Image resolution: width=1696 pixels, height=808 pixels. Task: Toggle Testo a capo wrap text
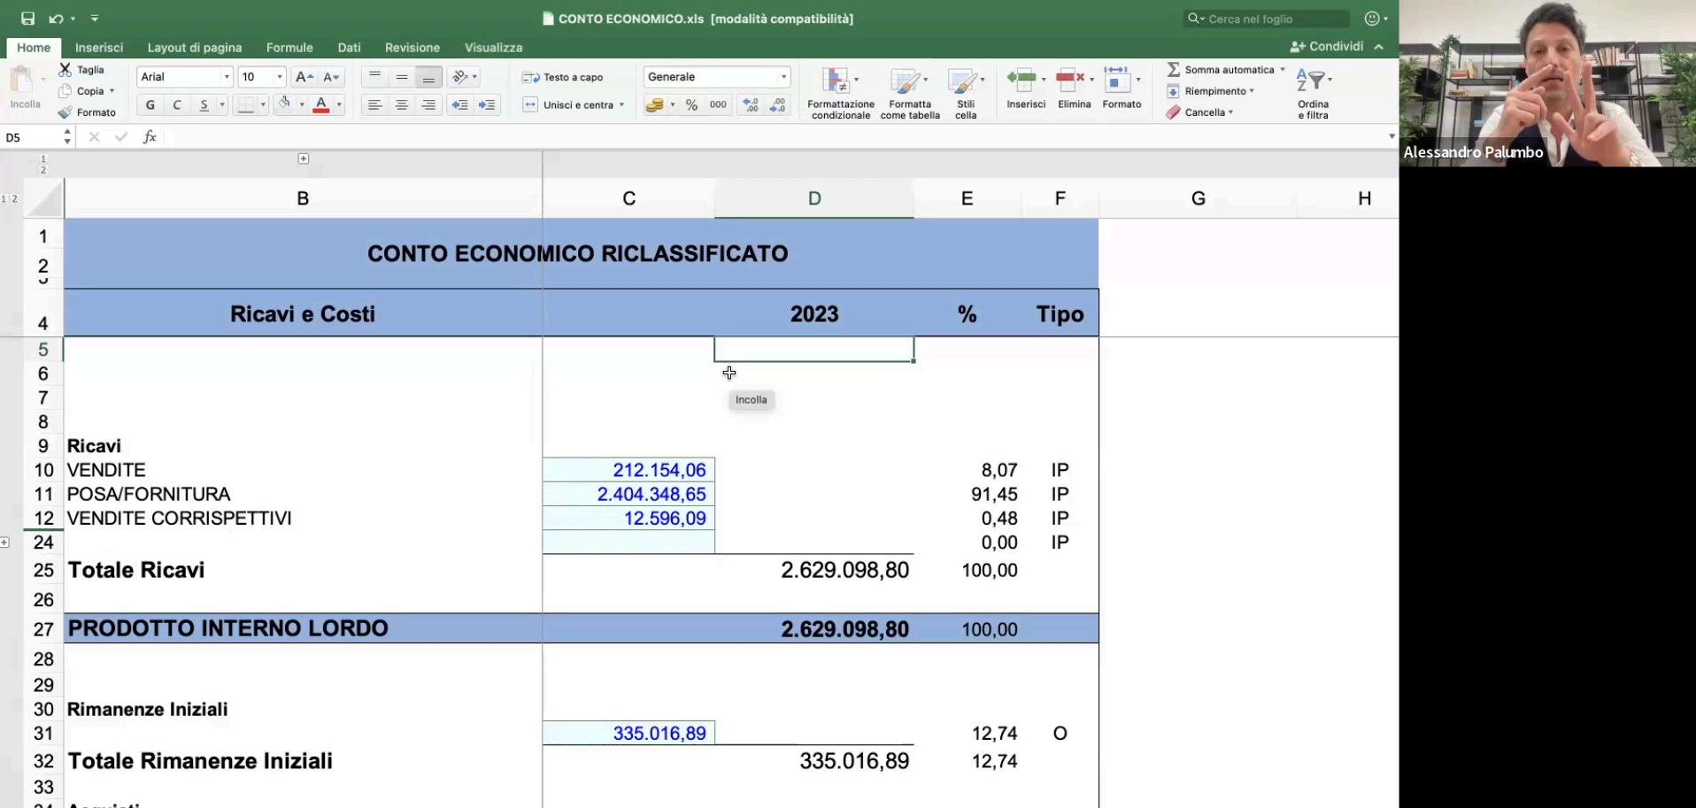click(563, 77)
